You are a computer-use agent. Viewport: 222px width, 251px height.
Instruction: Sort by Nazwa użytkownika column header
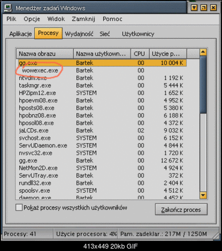click(x=102, y=54)
